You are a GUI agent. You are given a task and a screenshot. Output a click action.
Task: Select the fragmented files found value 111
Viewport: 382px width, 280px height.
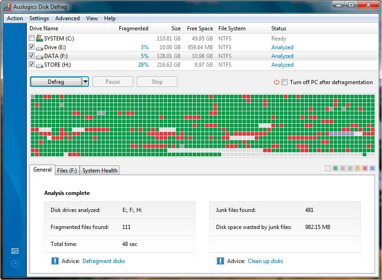click(126, 227)
